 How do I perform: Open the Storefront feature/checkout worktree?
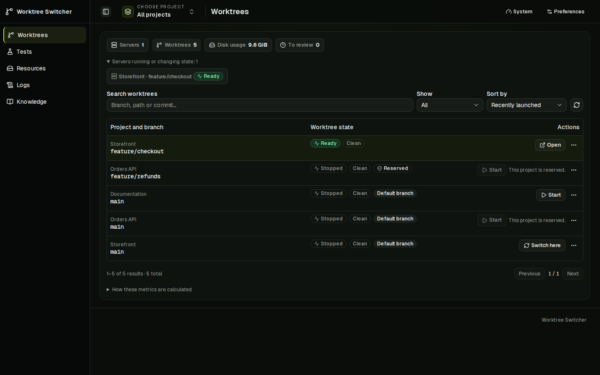pos(550,145)
